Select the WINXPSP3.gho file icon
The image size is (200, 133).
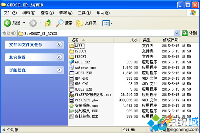72,100
